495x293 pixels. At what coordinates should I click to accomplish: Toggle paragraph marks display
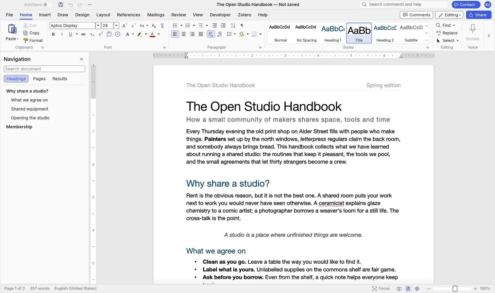(242, 26)
